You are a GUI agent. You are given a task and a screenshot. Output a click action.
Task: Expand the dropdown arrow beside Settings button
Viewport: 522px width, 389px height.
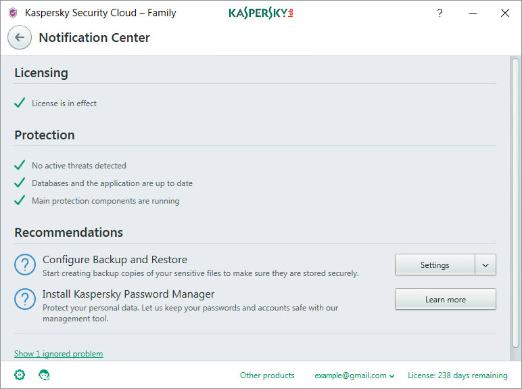click(x=485, y=265)
